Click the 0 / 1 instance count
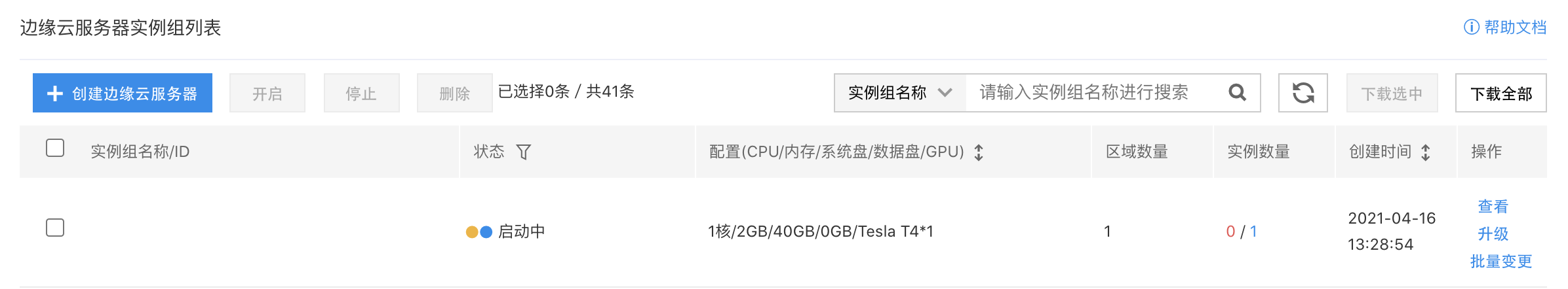This screenshot has width=1568, height=289. coord(1242,231)
